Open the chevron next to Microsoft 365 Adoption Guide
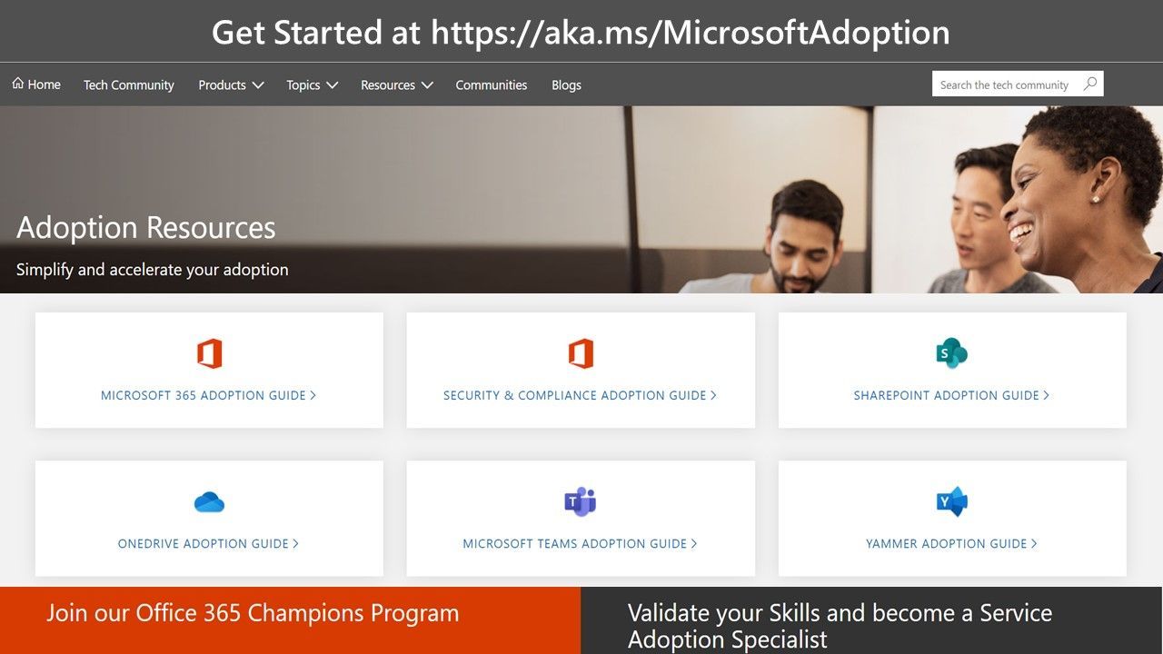The image size is (1163, 654). coord(313,395)
